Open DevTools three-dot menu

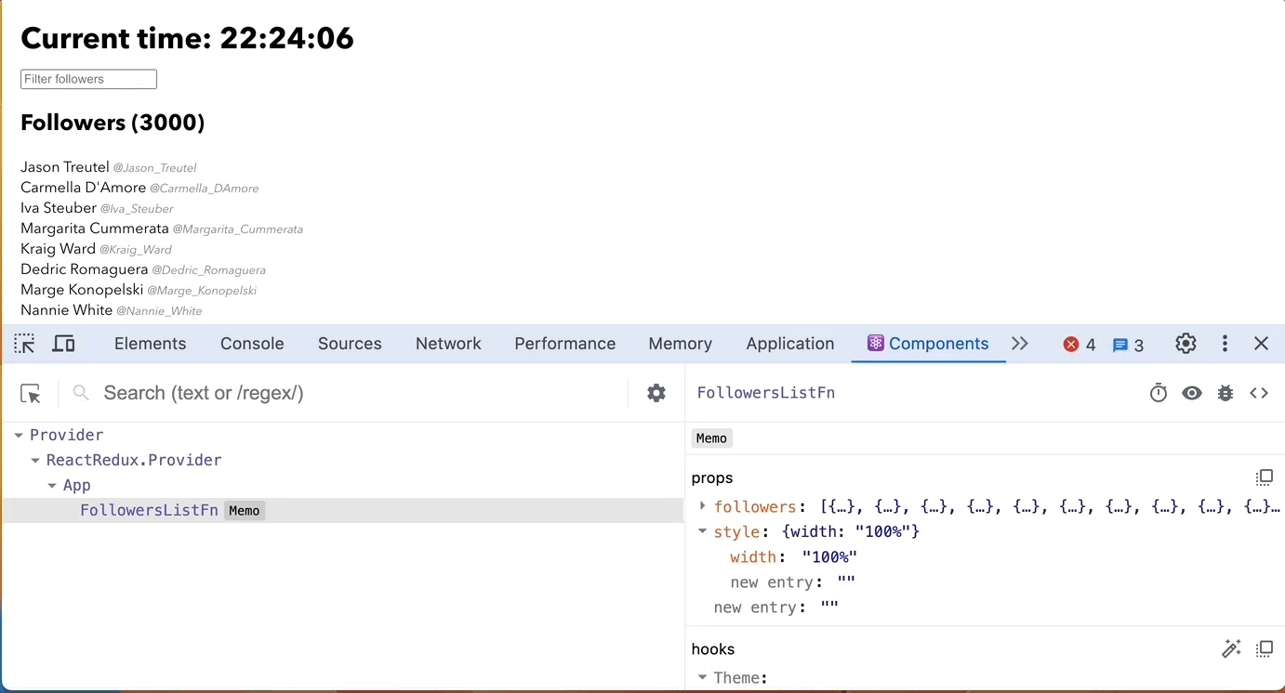tap(1225, 344)
